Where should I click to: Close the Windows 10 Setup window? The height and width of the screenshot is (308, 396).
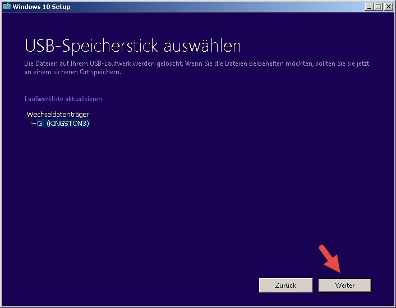tap(389, 7)
